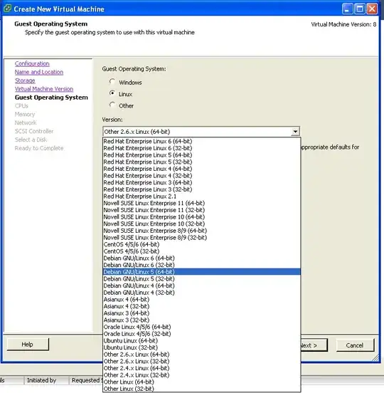Click the Cancel button
Screen dimensions: 384x393
click(x=355, y=345)
